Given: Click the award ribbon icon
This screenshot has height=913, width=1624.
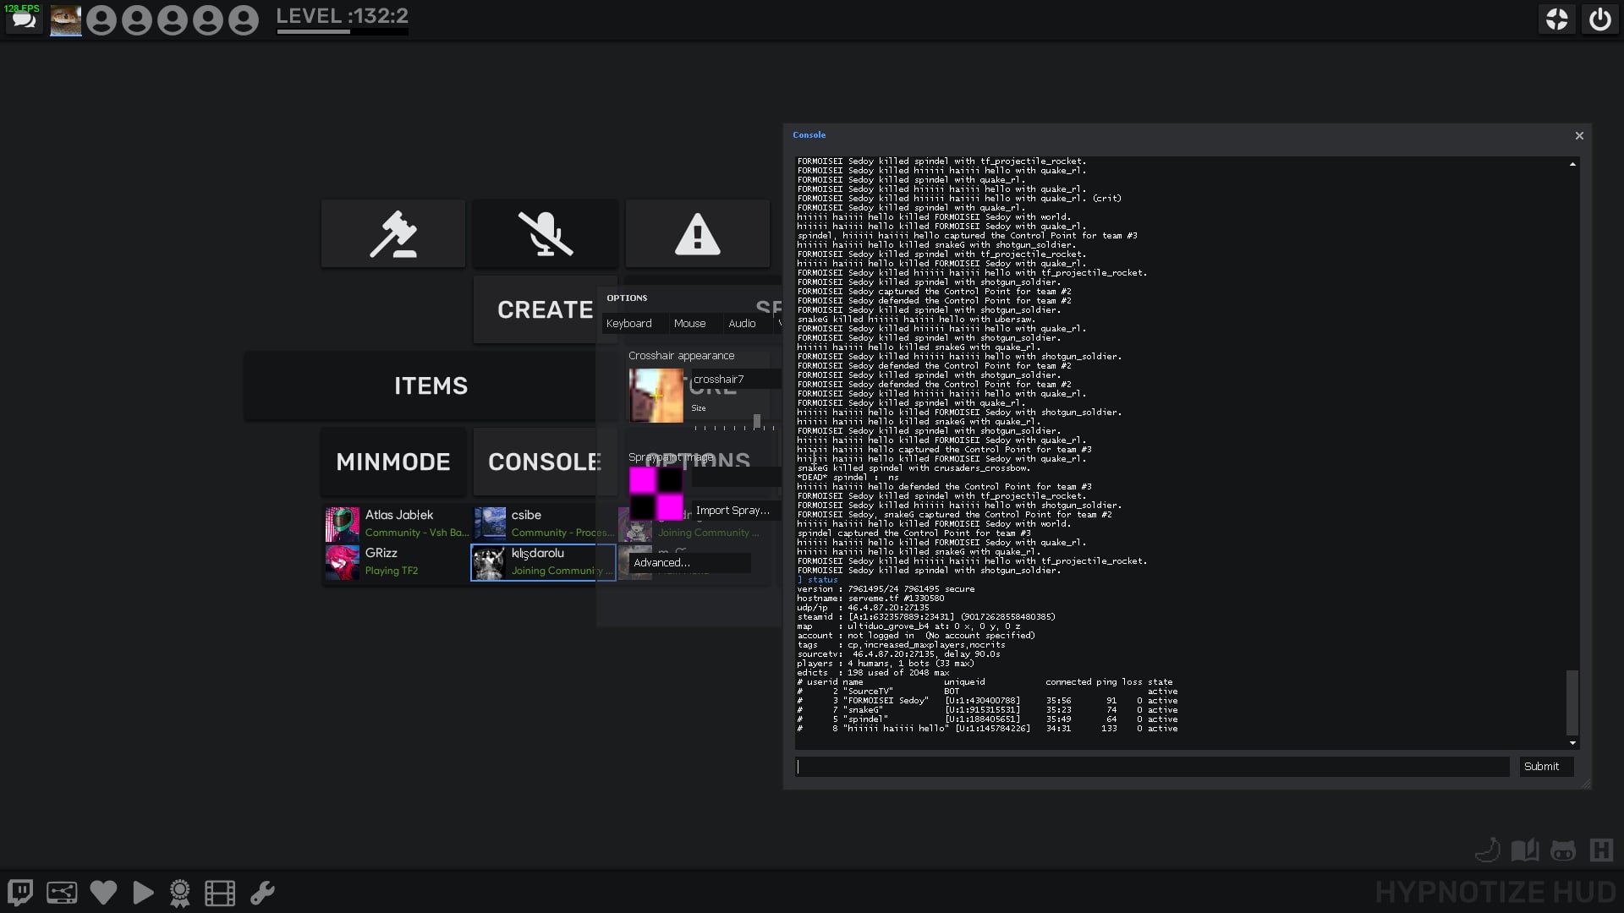Looking at the screenshot, I should pos(180,893).
